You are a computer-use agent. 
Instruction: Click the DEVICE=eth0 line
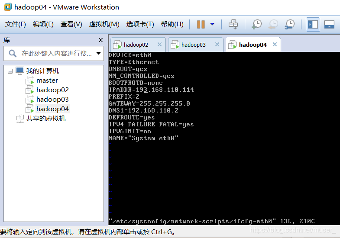tap(130, 55)
